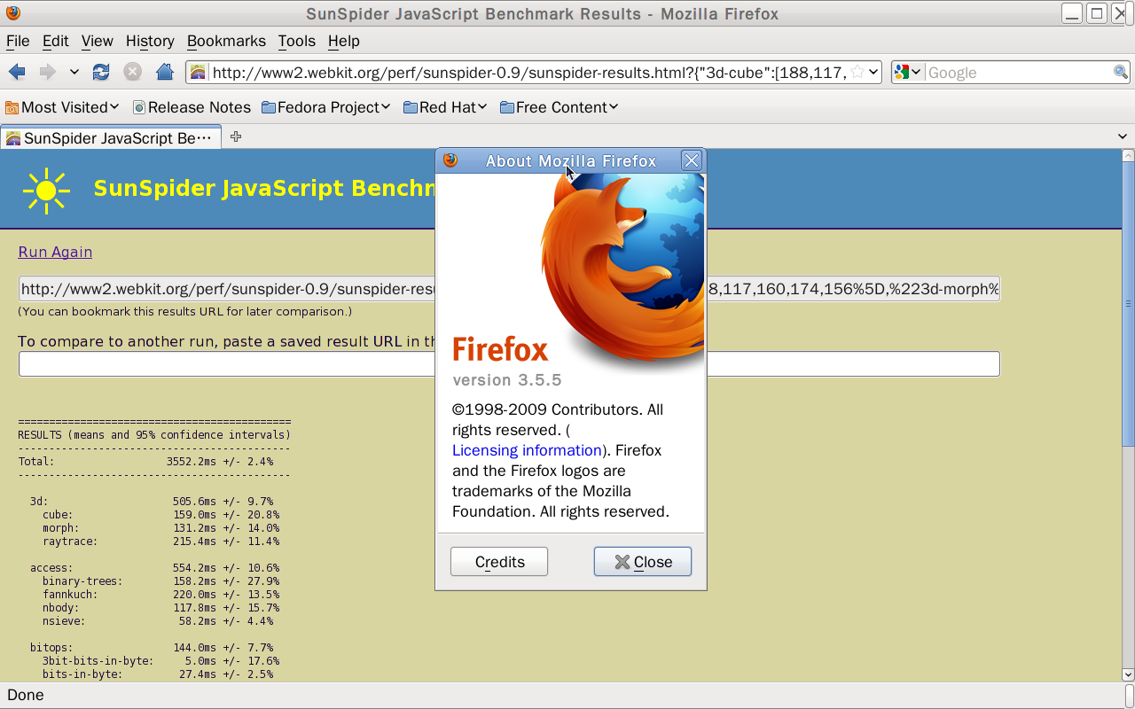1135x709 pixels.
Task: Click the vertical scrollbar thumb
Action: (x=1128, y=304)
